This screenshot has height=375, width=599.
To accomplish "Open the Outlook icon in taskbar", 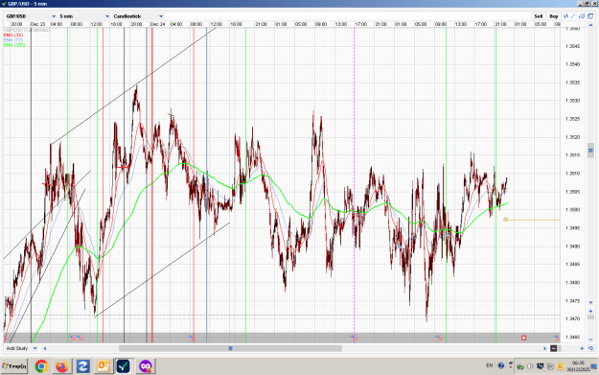I will 104,366.
